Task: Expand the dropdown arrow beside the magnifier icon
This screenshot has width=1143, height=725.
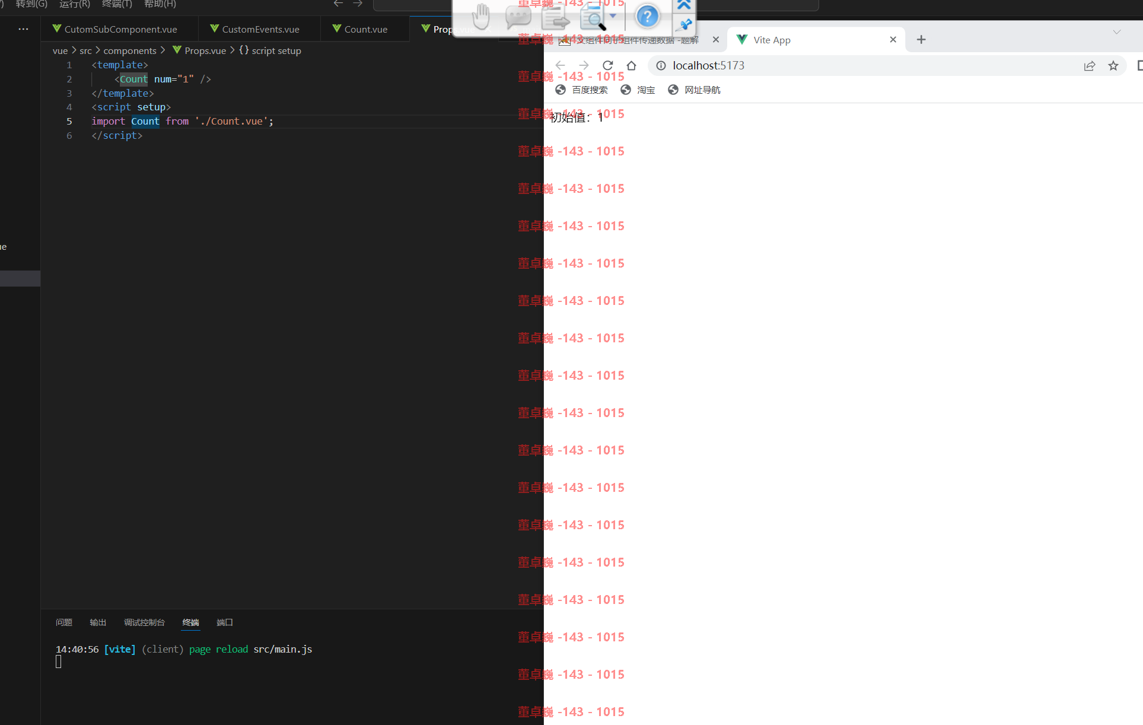Action: [x=613, y=16]
